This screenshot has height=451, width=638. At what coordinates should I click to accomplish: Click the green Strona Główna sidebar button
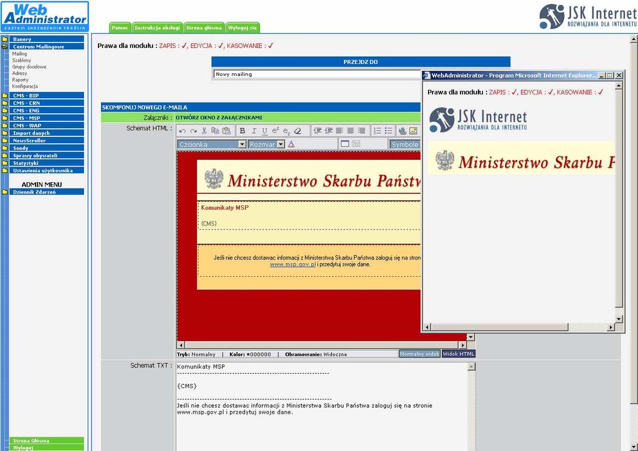coord(46,440)
